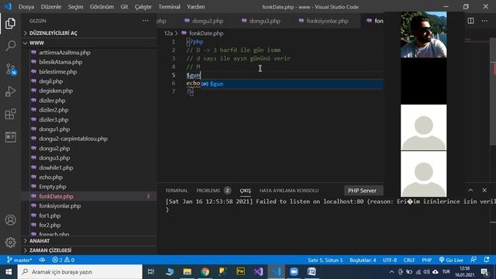Click PHP language mode selector
Viewport: 496px width, 279px height.
click(427, 260)
